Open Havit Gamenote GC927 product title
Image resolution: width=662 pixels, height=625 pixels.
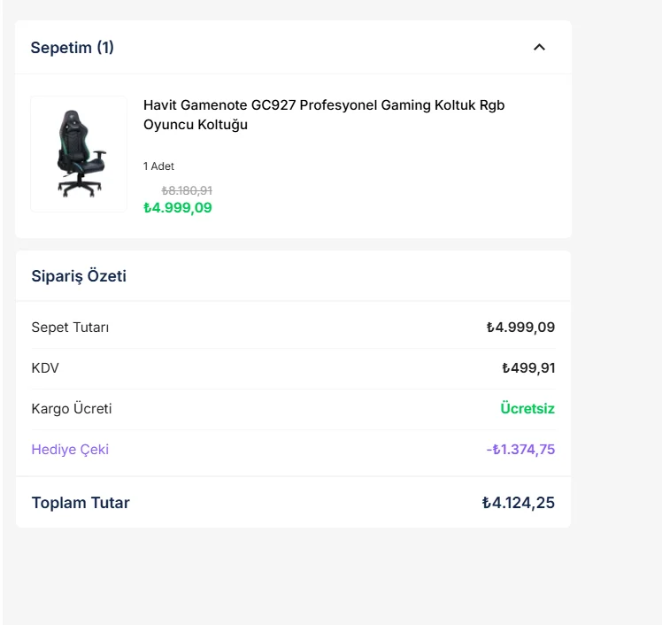click(x=324, y=114)
